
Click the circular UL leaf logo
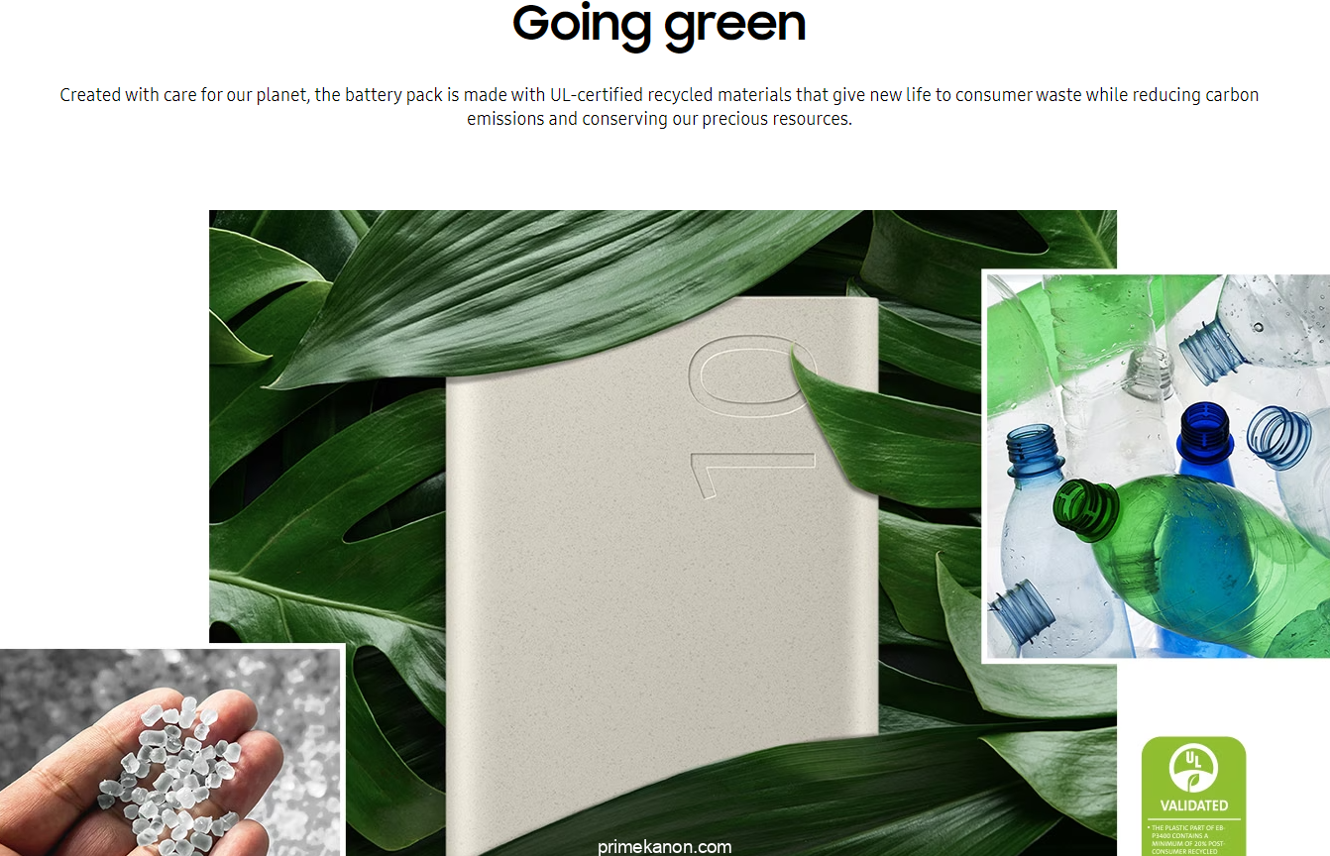point(1193,769)
